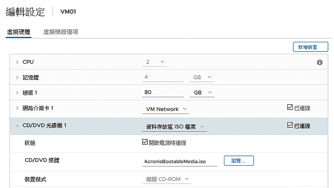Collapse the CD/DVD 光碟機 1 section
The width and height of the screenshot is (334, 188).
pos(17,126)
